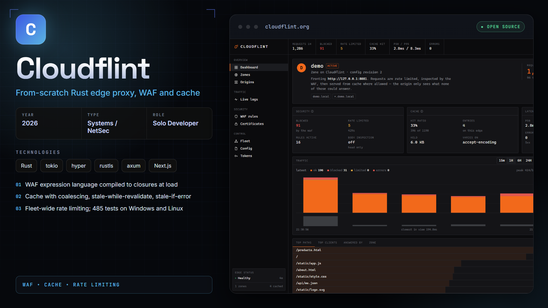Screen dimensions: 548x308
Task: Click the ok legend orange swatch
Action: point(311,171)
